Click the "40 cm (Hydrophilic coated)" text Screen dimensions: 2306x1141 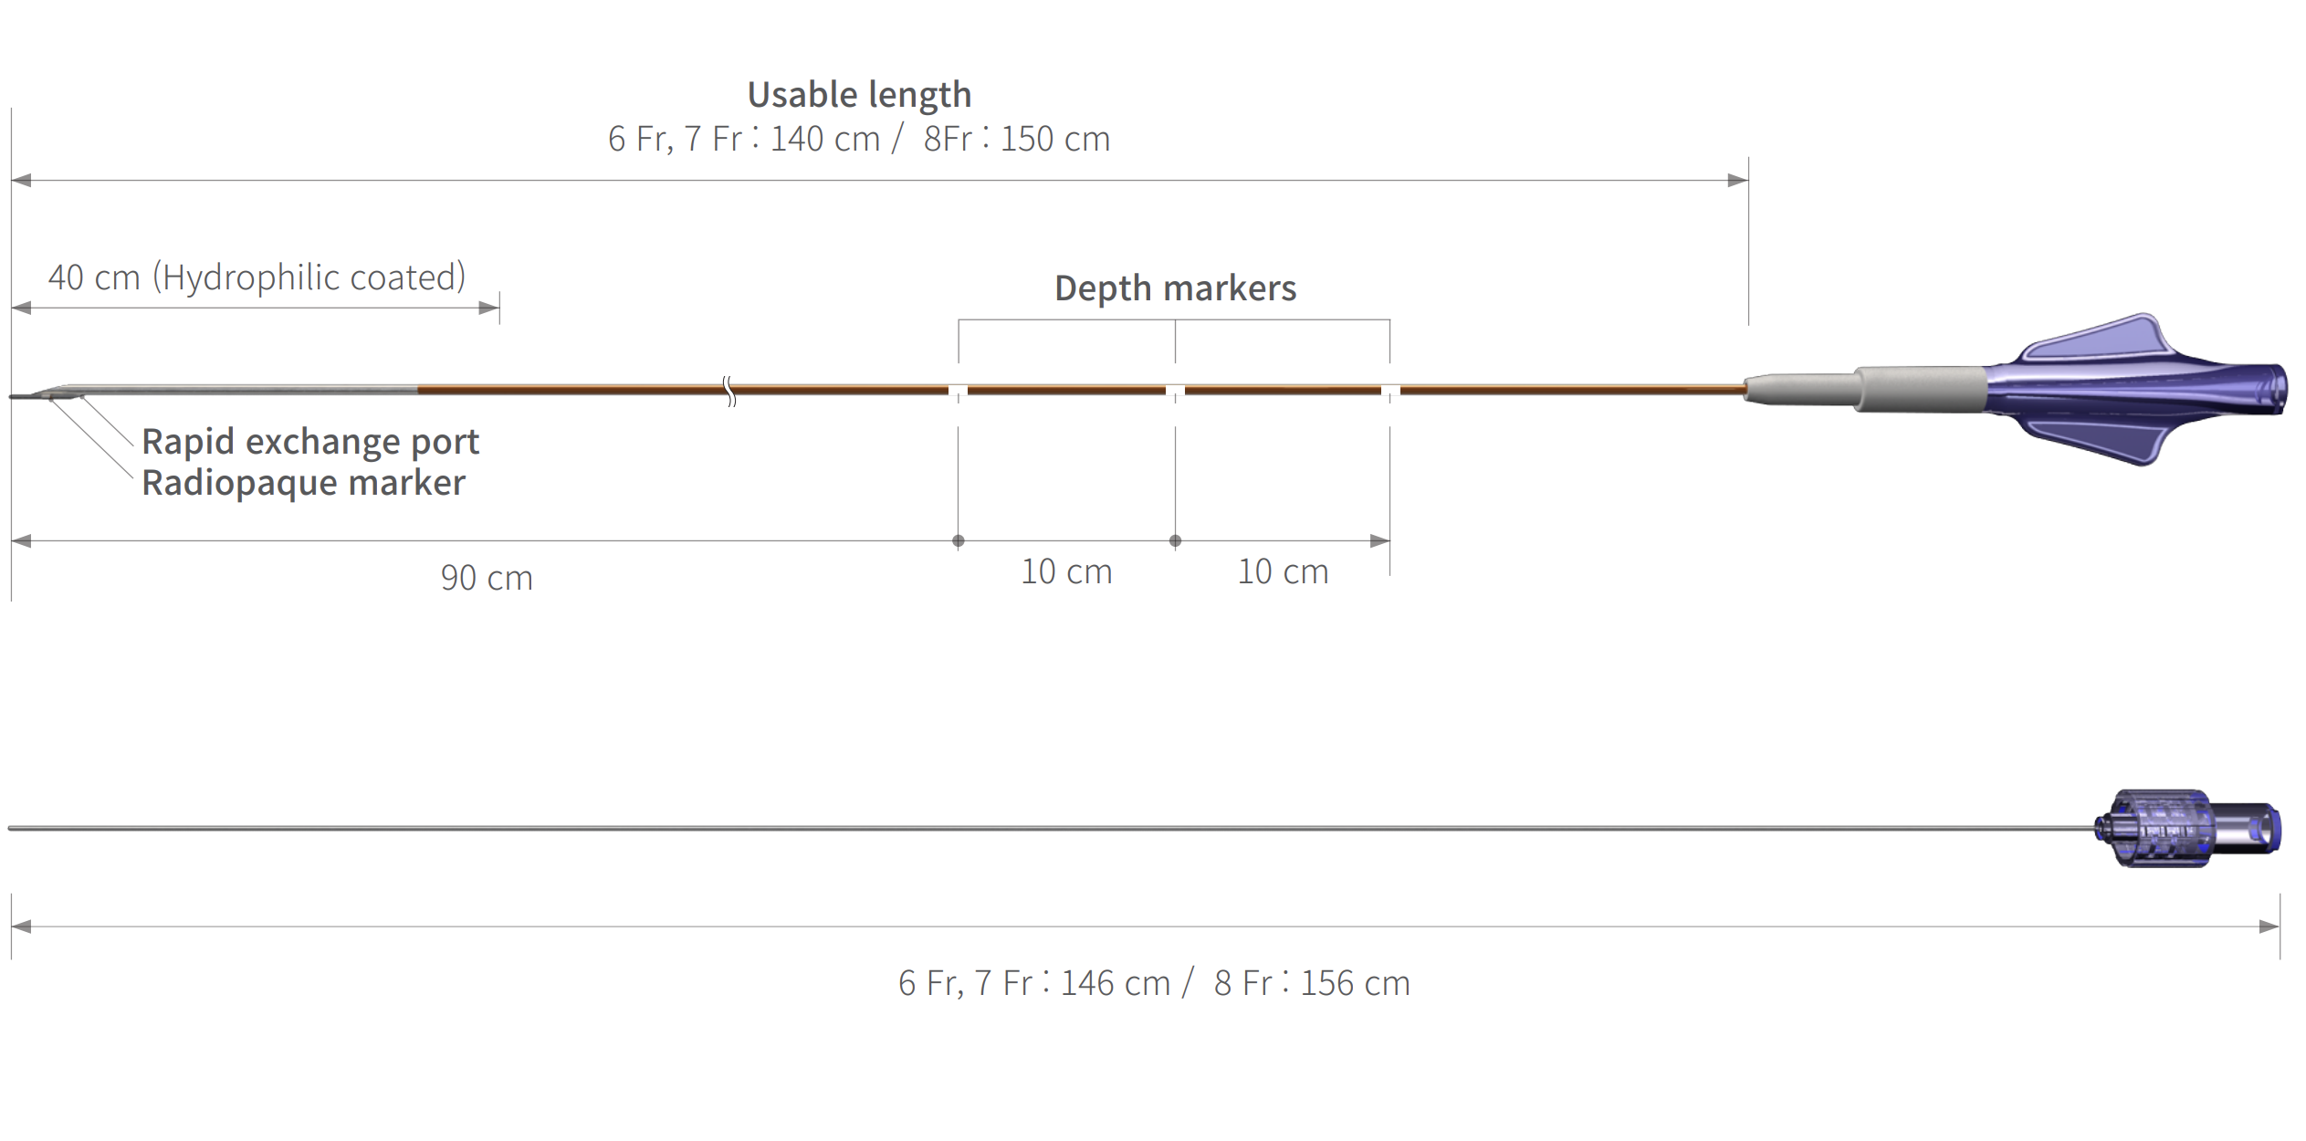pyautogui.click(x=257, y=277)
